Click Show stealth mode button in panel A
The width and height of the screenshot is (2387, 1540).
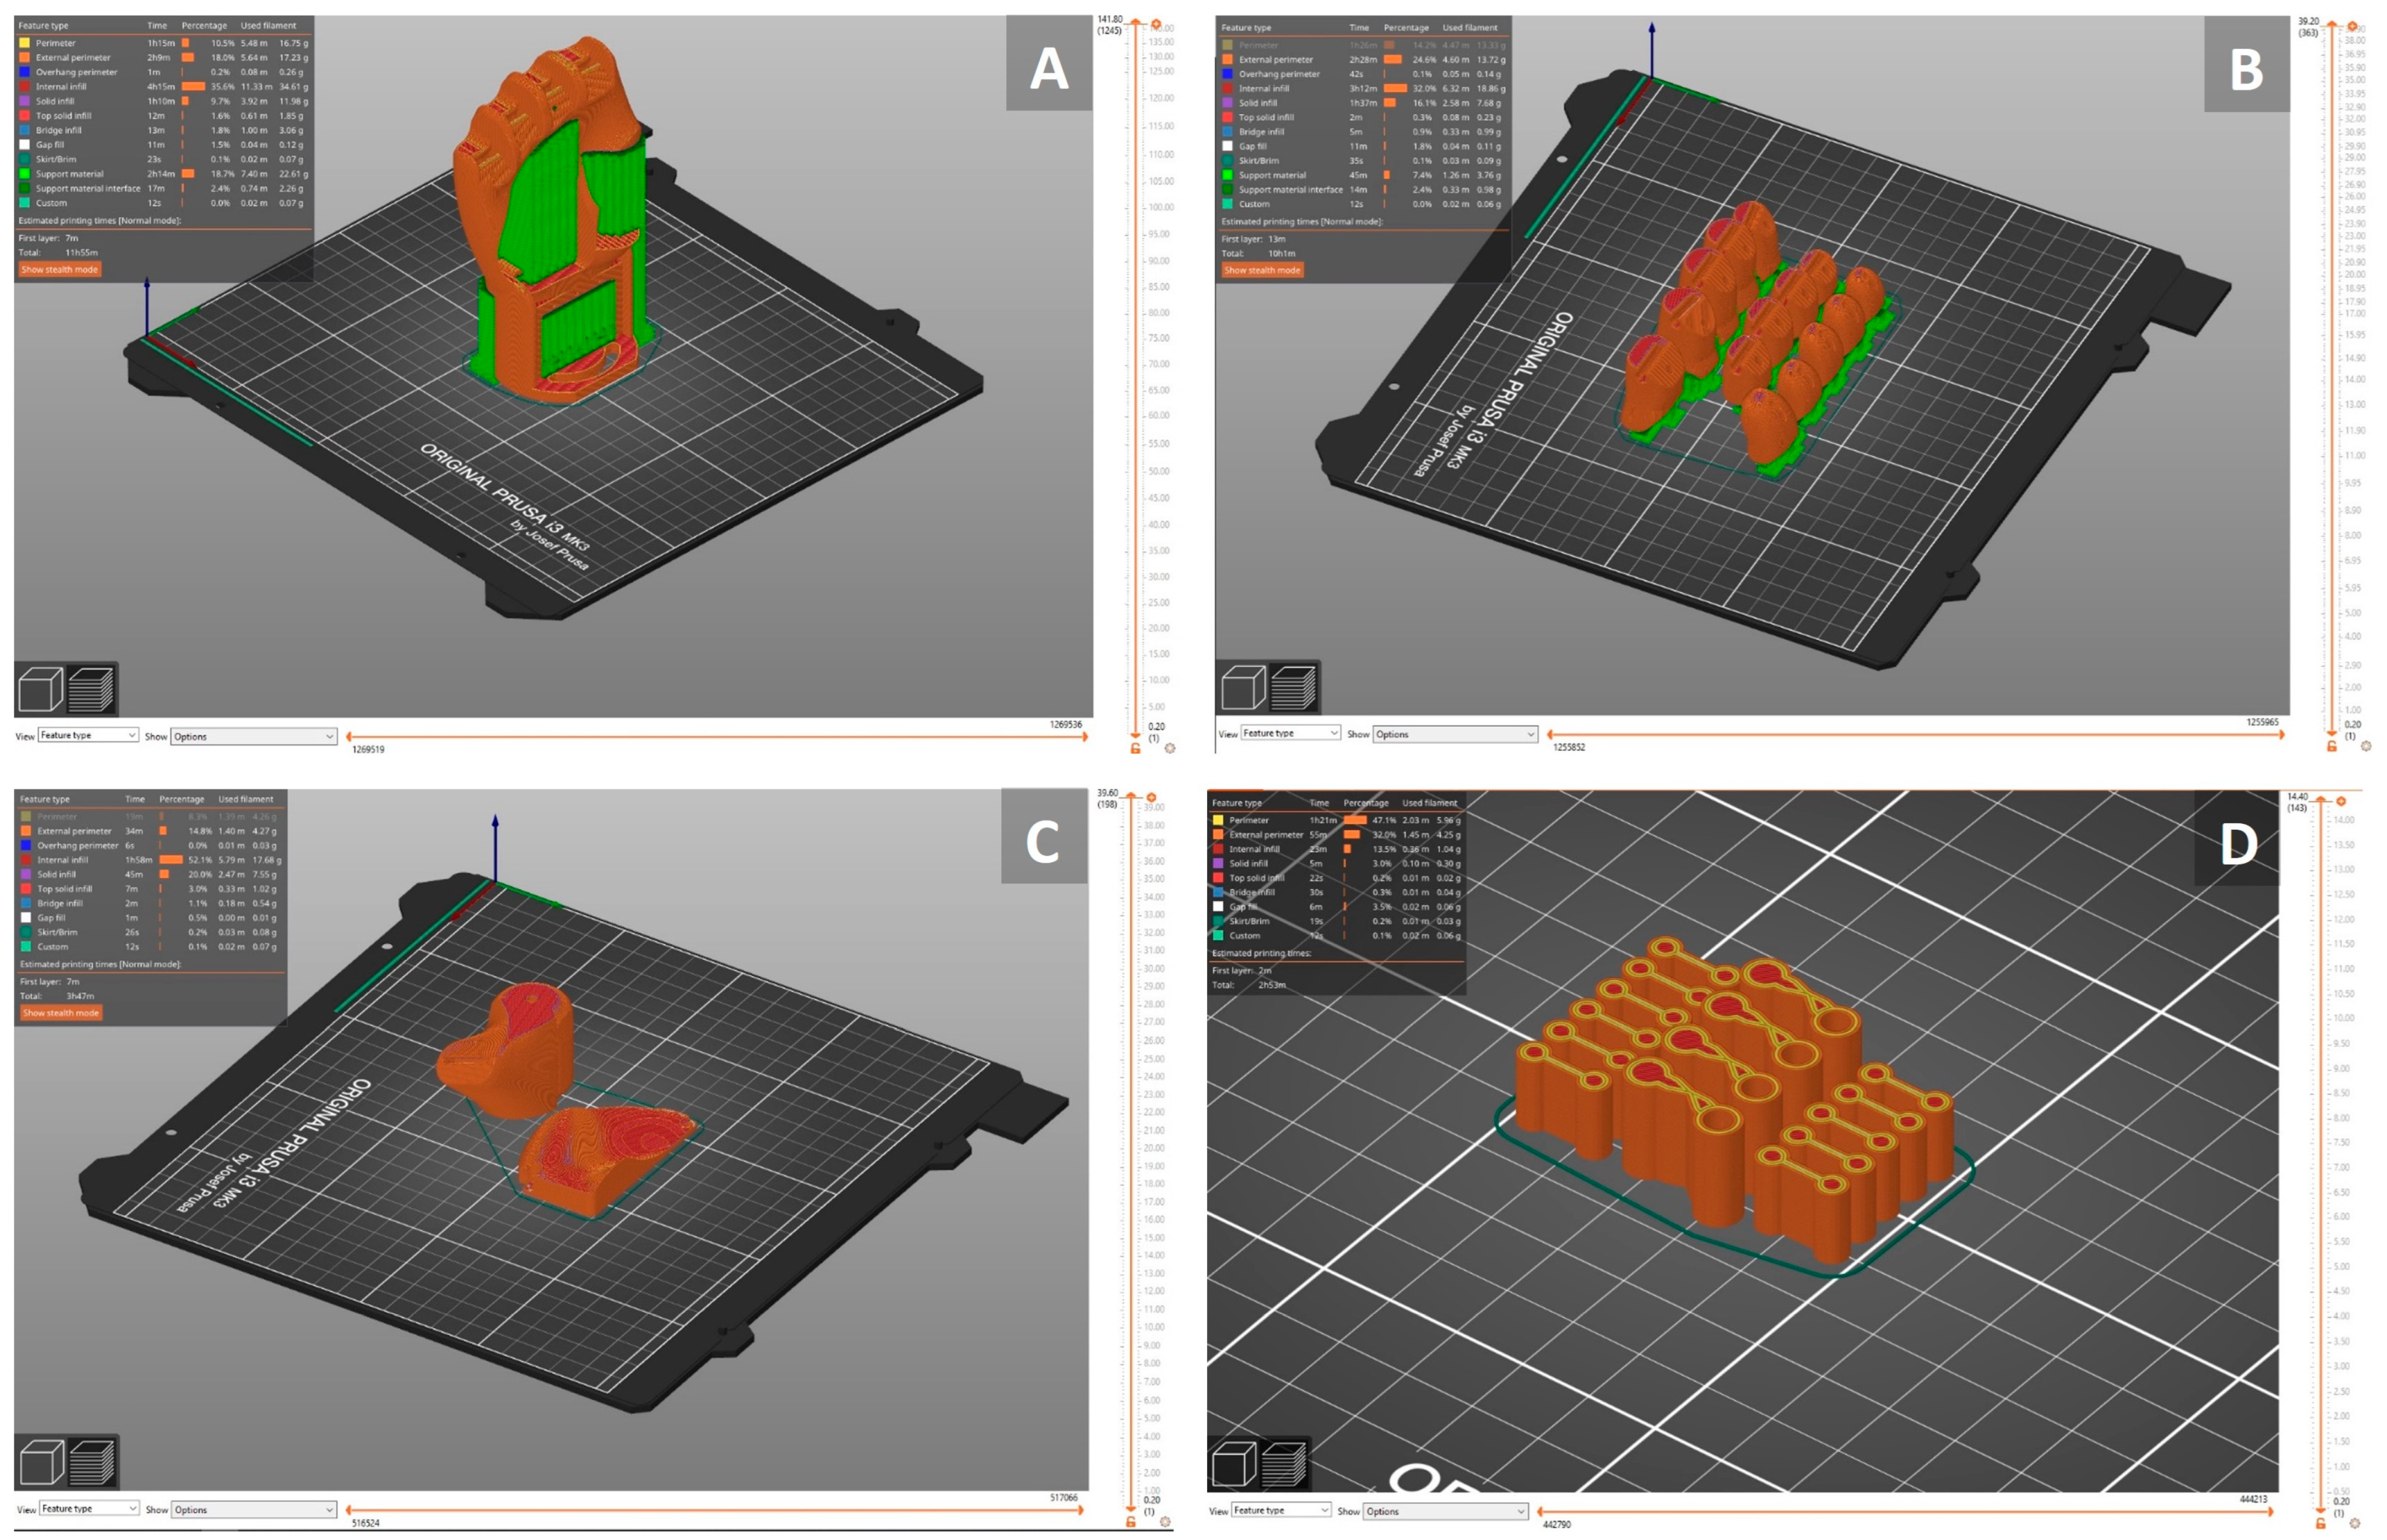(x=60, y=270)
